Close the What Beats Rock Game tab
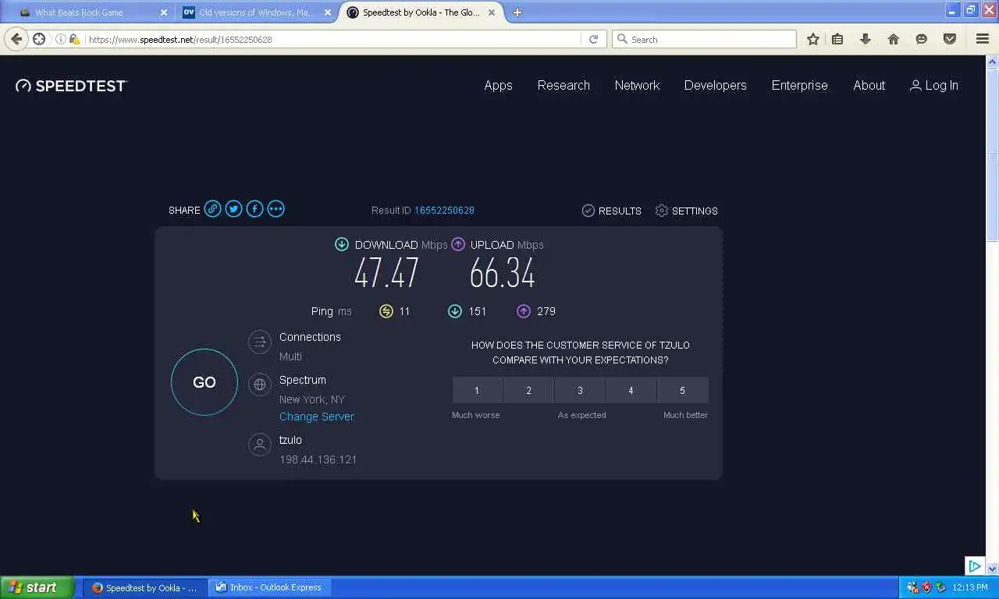 164,12
